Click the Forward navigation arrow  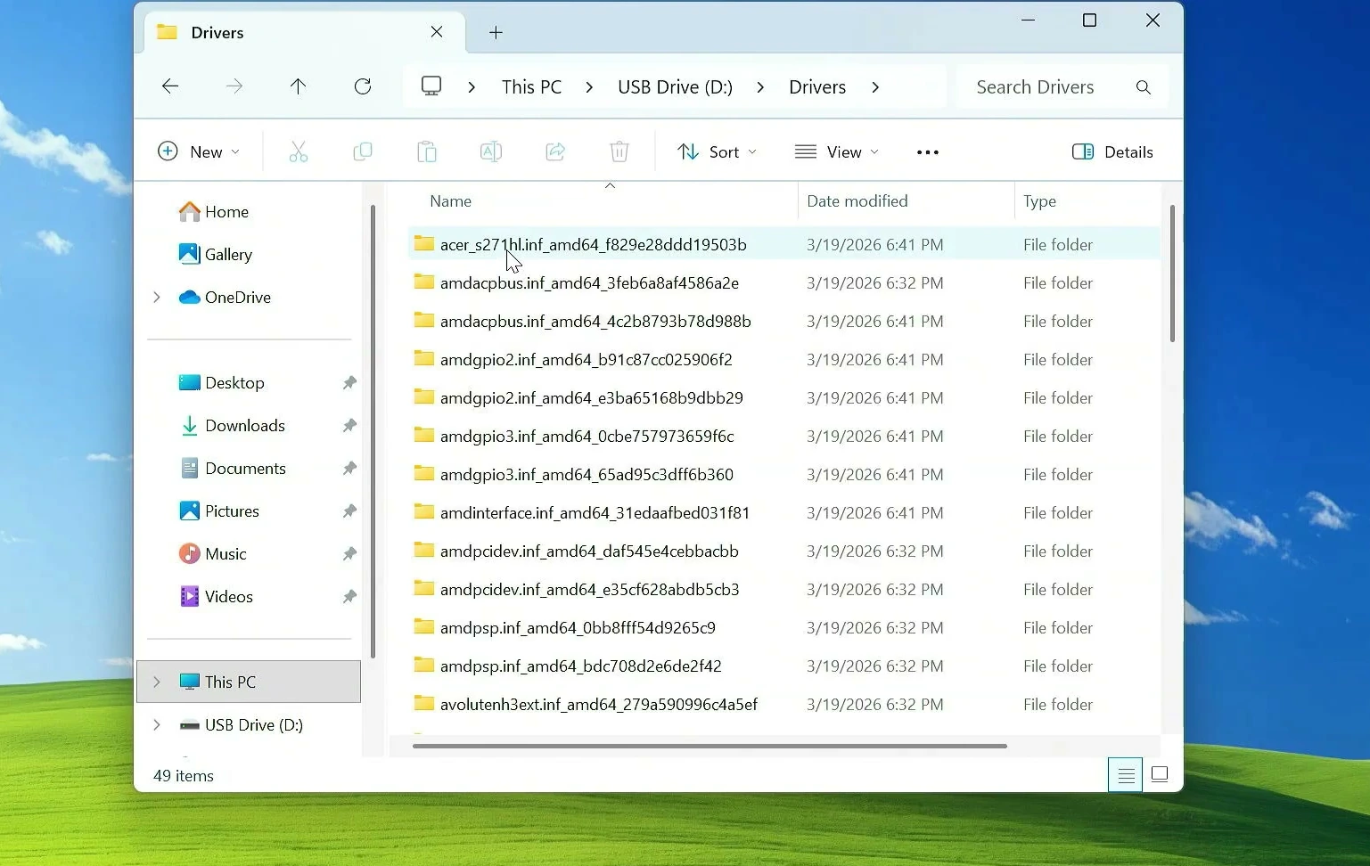coord(234,86)
